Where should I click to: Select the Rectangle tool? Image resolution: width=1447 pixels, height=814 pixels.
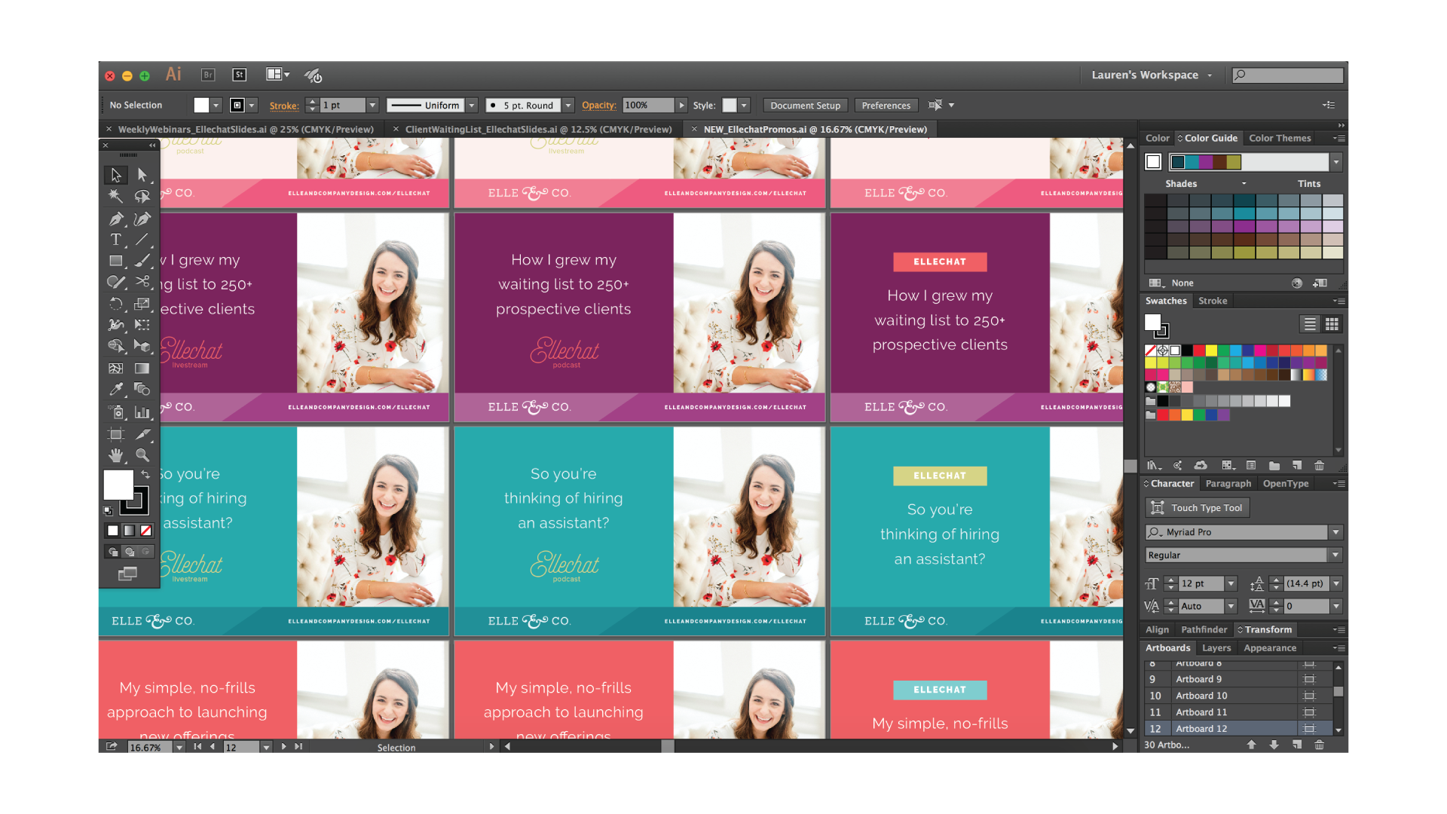pyautogui.click(x=115, y=261)
